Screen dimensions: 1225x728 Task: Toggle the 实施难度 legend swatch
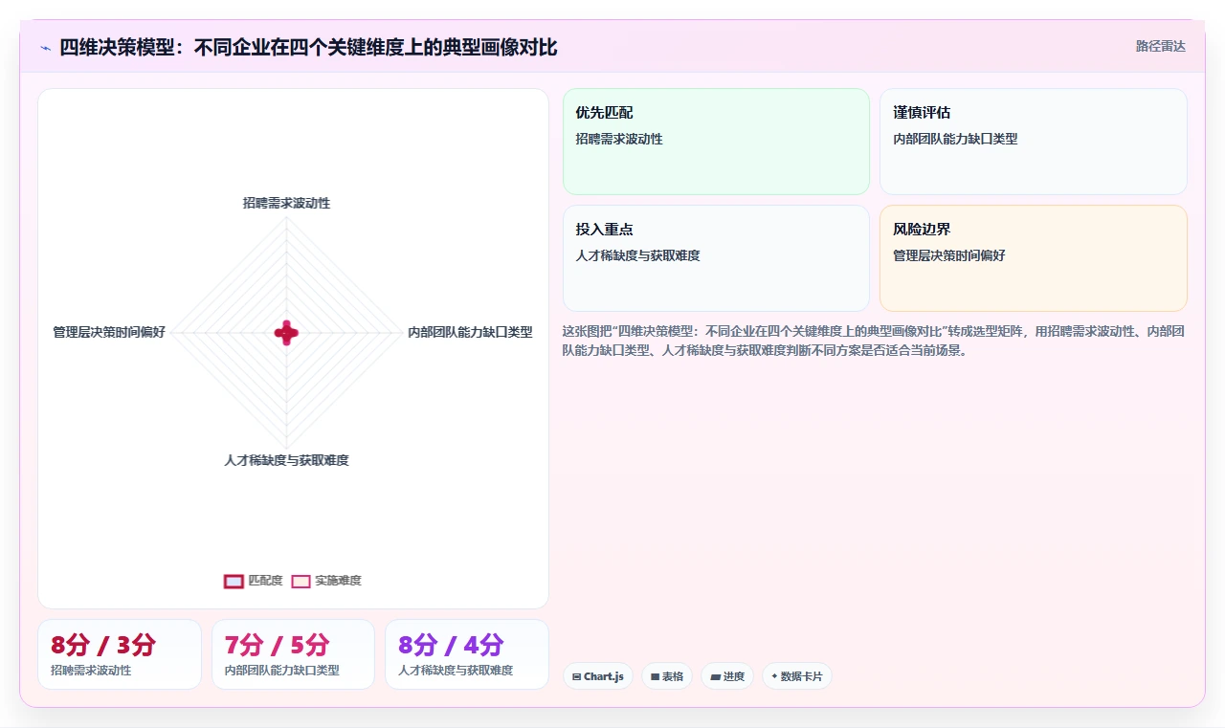(x=301, y=581)
